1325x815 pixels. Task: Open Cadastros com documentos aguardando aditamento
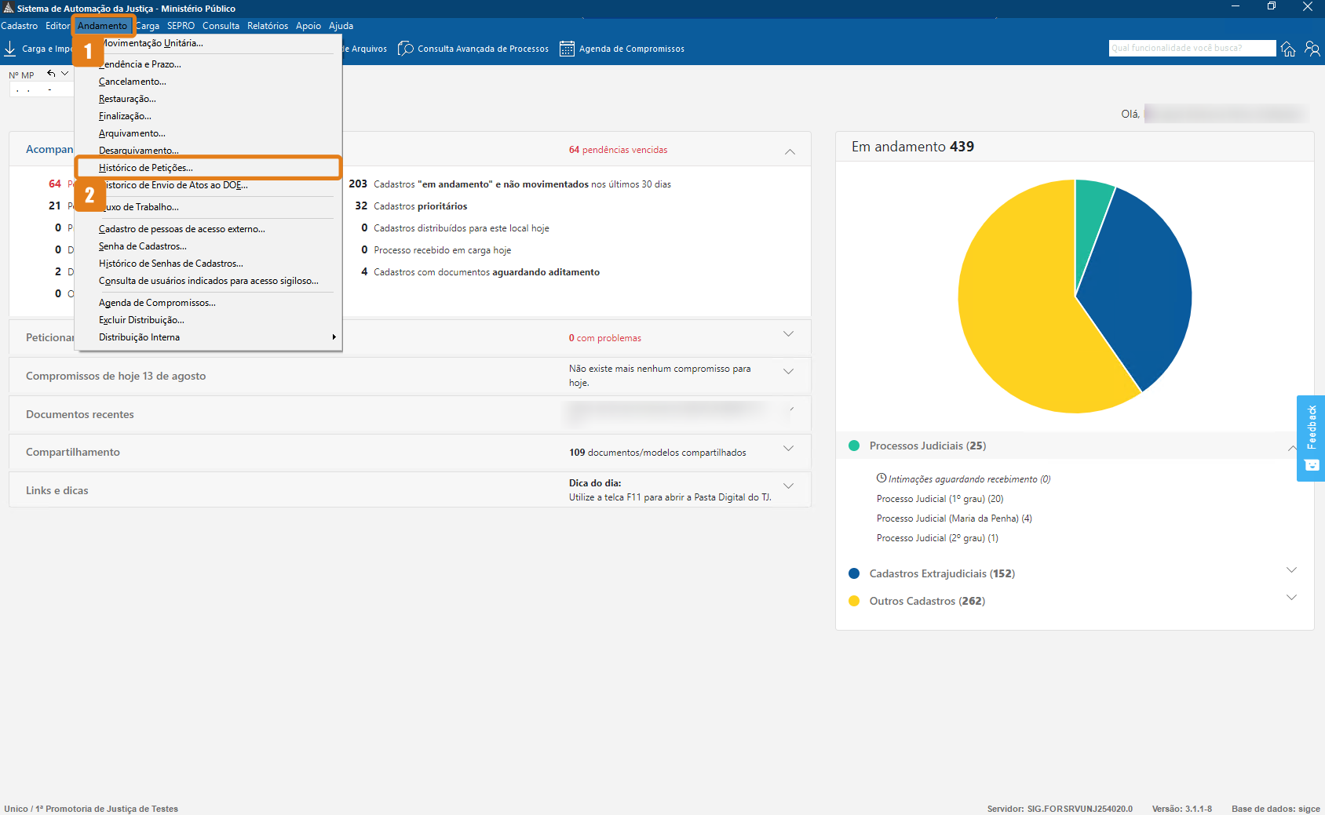487,272
